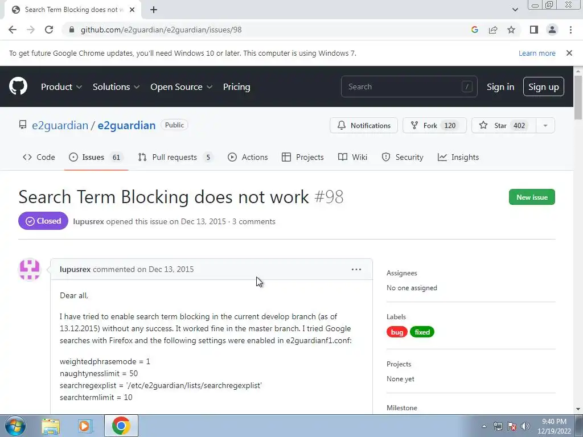Image resolution: width=583 pixels, height=437 pixels.
Task: Switch to the Security tab
Action: click(403, 157)
